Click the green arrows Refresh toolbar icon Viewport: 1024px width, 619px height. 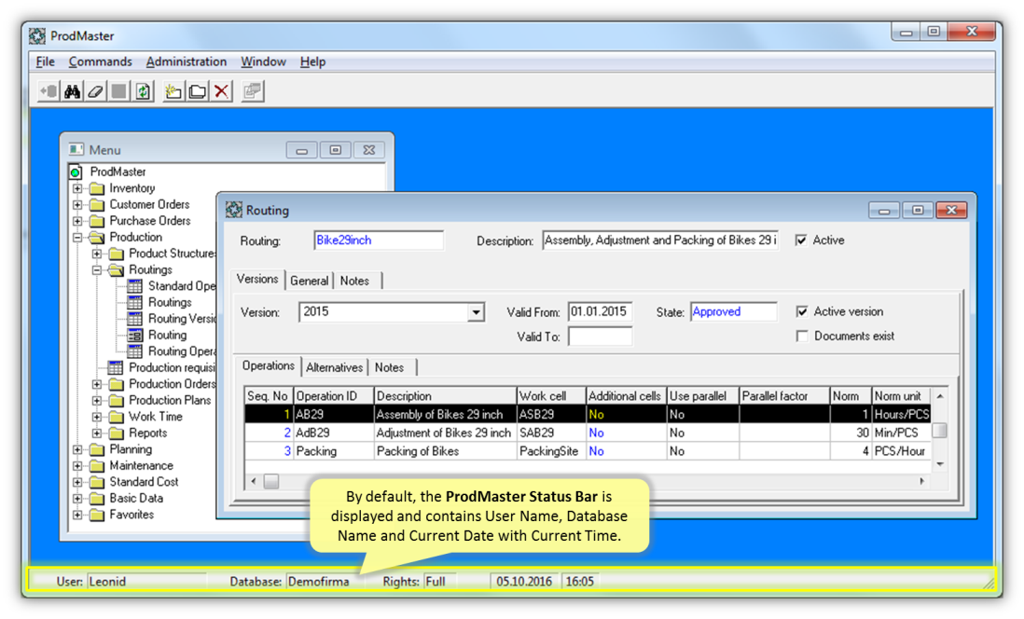point(143,91)
